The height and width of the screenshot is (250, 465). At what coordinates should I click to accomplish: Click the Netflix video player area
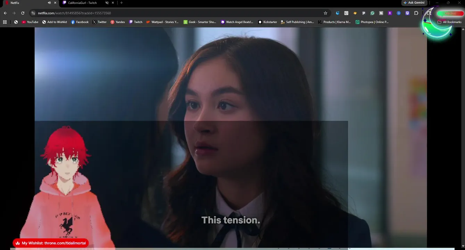[x=231, y=138]
